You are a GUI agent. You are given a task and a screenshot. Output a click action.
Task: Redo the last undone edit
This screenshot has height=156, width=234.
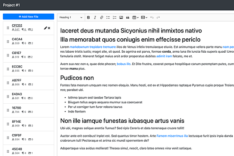(158, 17)
